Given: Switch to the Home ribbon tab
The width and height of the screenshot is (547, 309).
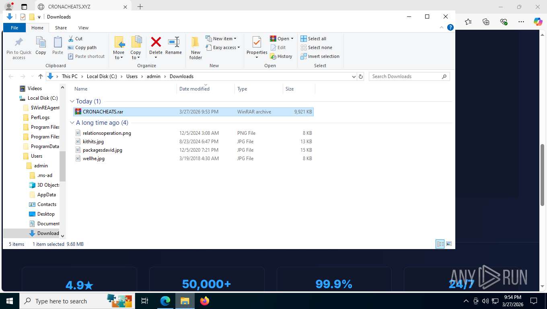Looking at the screenshot, I should (x=37, y=28).
